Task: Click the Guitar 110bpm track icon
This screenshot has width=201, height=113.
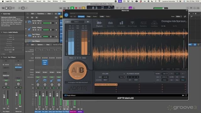Action: pyautogui.click(x=30, y=29)
